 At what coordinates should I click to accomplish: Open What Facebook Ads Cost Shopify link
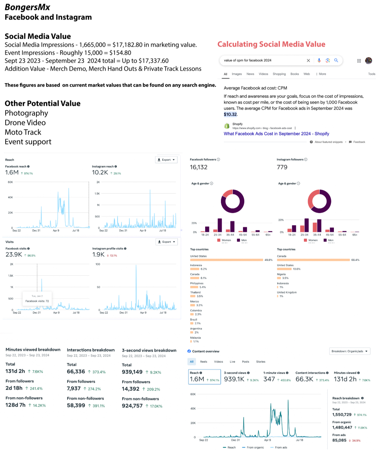pyautogui.click(x=277, y=134)
